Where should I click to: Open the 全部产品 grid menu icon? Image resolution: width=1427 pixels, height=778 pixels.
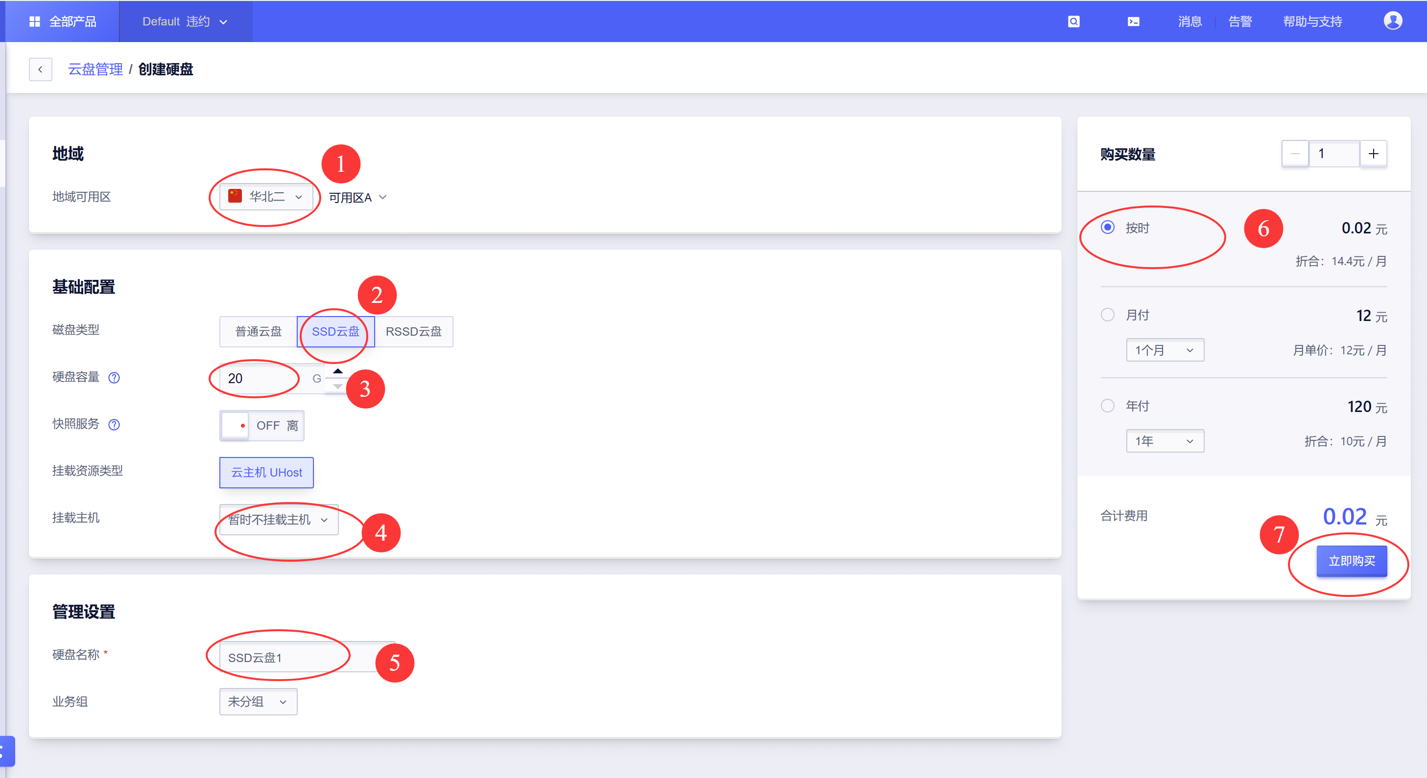(34, 22)
